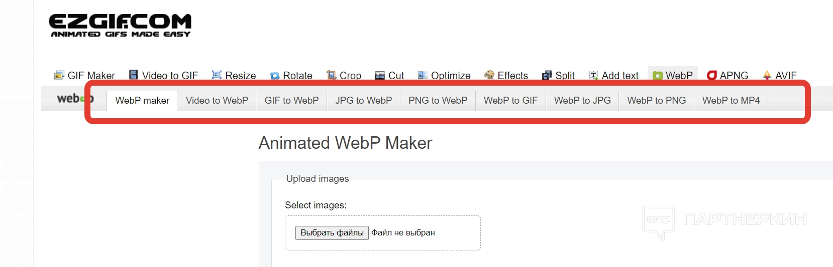Click the Add text icon
Image resolution: width=833 pixels, height=267 pixels.
[593, 75]
